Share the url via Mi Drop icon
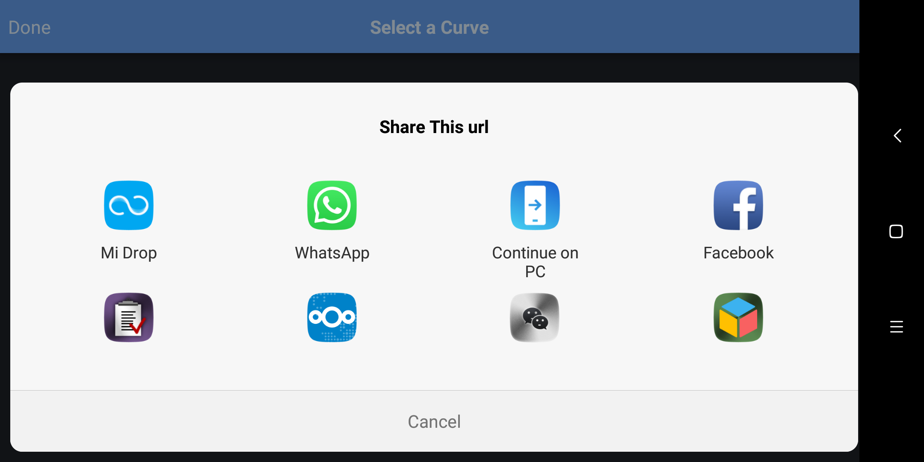 (x=129, y=205)
